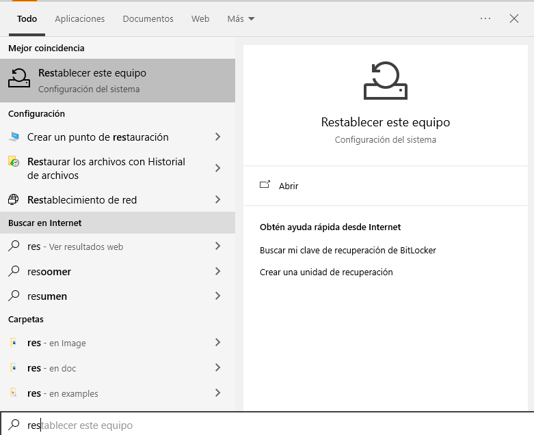Open Crear una unidad de recuperación link
Viewport: 534px width, 435px height.
pyautogui.click(x=326, y=272)
